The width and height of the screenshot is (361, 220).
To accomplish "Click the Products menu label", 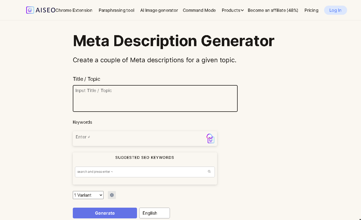I will pyautogui.click(x=231, y=10).
